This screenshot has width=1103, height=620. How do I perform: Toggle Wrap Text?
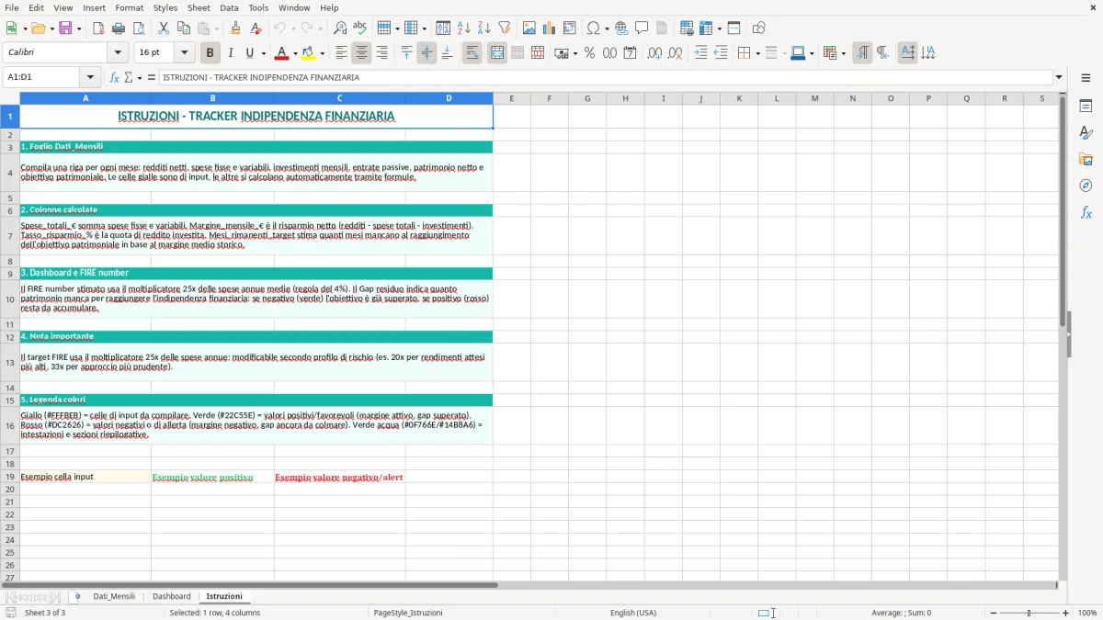coord(472,53)
